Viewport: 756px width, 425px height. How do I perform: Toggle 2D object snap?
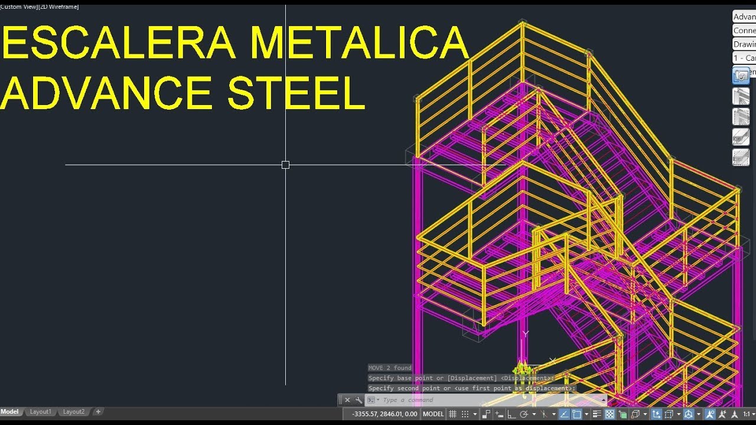click(578, 414)
